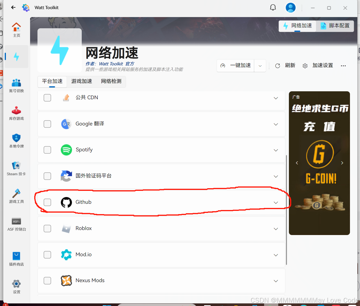This screenshot has height=306, width=360.
Task: Click the 国外验证码平台 reCAPTCHA icon
Action: click(66, 176)
